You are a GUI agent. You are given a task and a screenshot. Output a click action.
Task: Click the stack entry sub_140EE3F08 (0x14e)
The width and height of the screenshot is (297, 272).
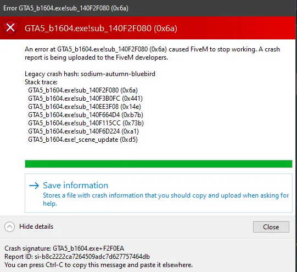pos(85,107)
